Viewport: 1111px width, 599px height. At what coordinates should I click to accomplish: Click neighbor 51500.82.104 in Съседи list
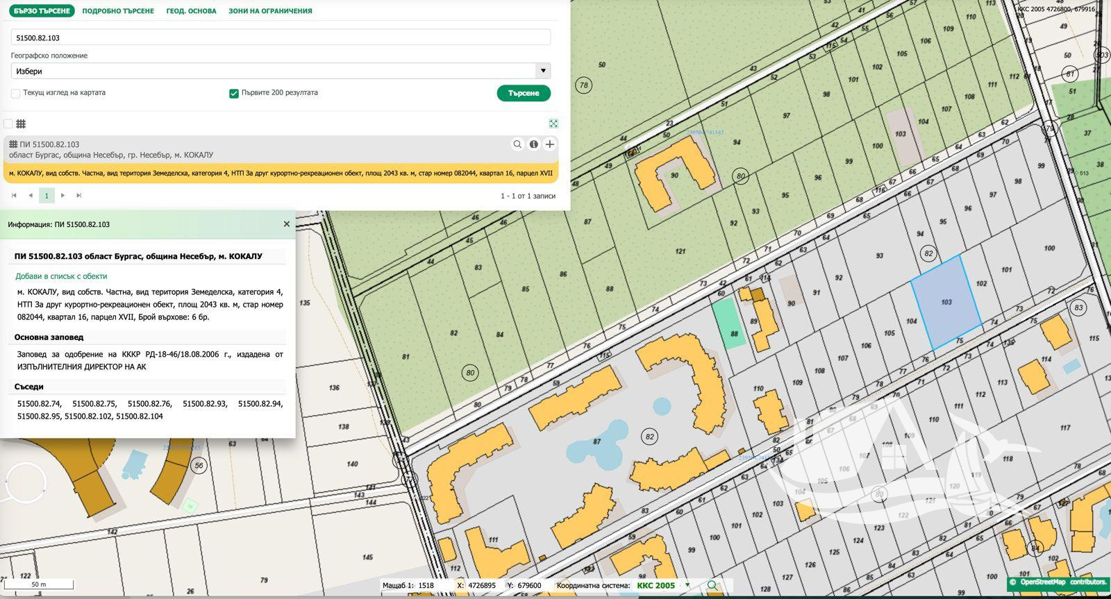(140, 416)
